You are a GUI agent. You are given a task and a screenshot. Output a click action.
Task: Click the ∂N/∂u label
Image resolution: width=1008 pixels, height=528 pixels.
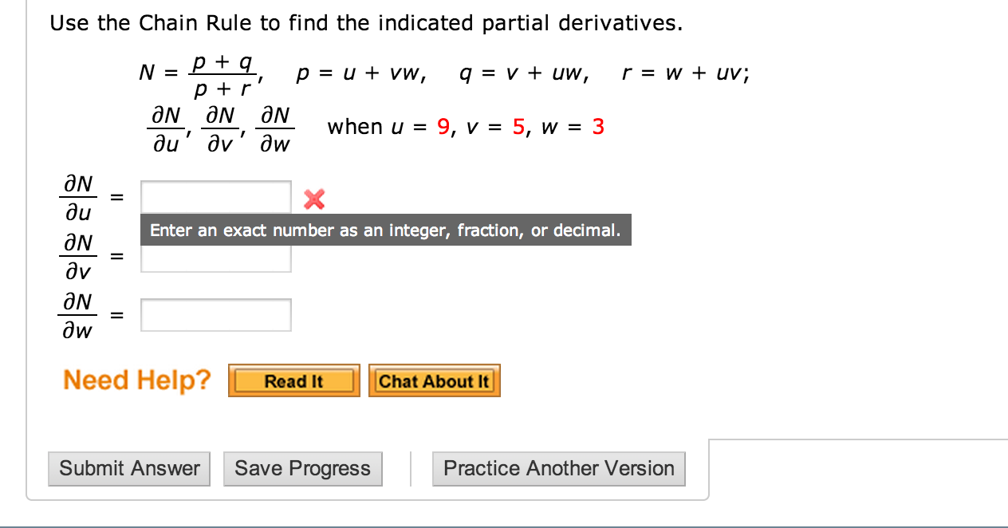click(x=79, y=197)
